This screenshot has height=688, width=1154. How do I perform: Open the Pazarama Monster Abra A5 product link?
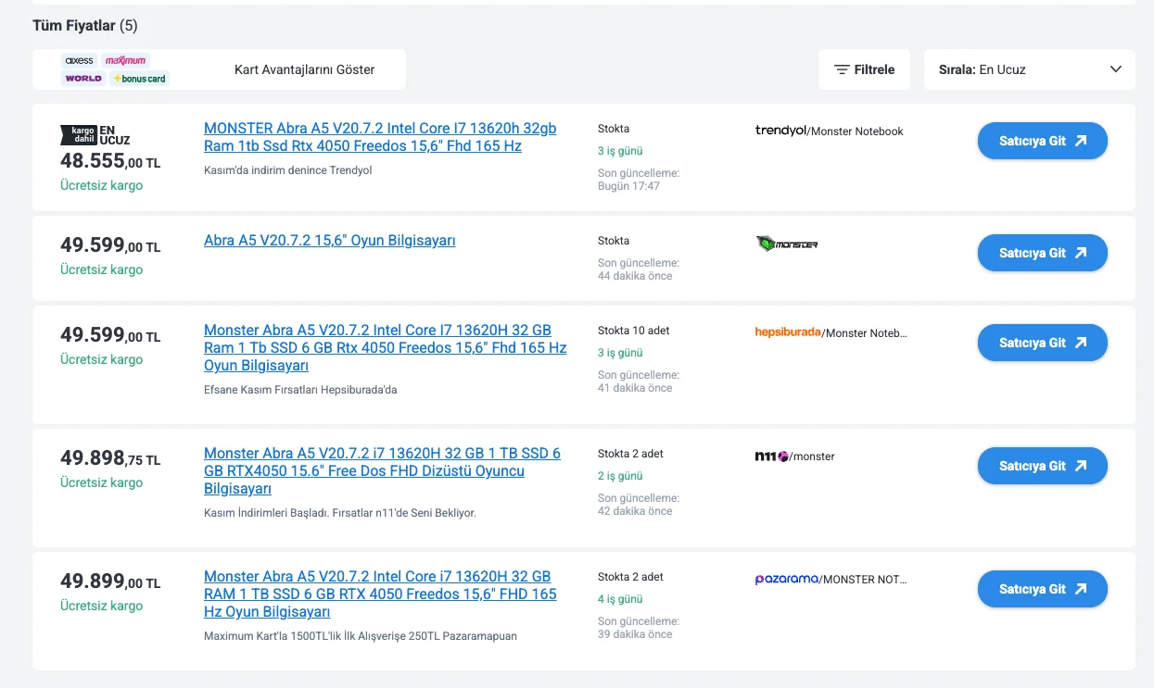click(380, 594)
